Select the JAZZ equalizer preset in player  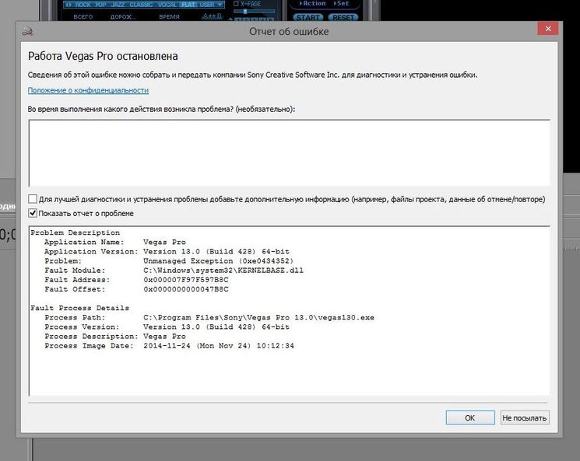click(118, 5)
